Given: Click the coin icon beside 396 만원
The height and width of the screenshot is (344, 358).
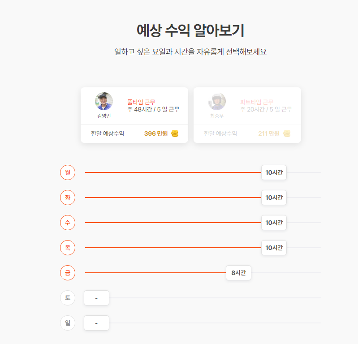Looking at the screenshot, I should tap(175, 133).
